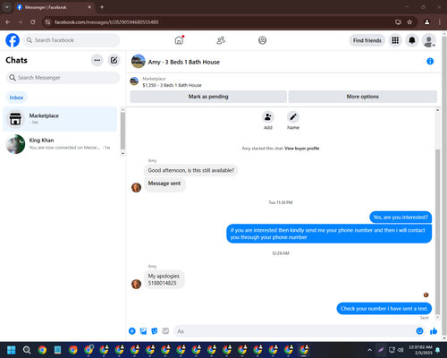Click the chat header listing thumbnail

click(x=139, y=62)
